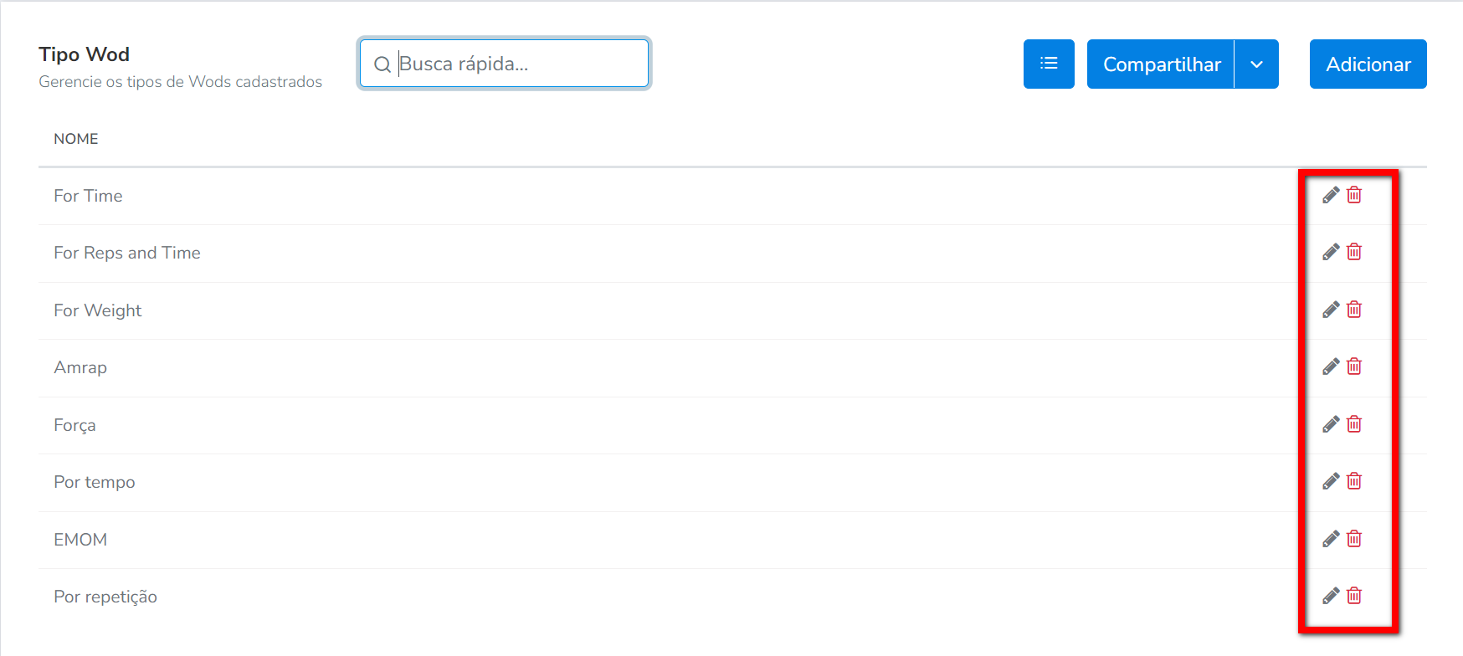Open the list view options button

(x=1049, y=64)
